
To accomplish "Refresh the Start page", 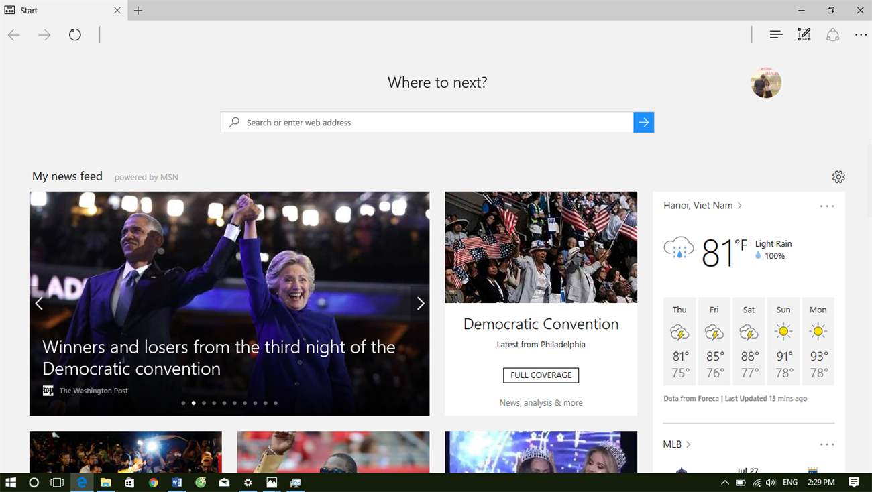I will [x=75, y=35].
